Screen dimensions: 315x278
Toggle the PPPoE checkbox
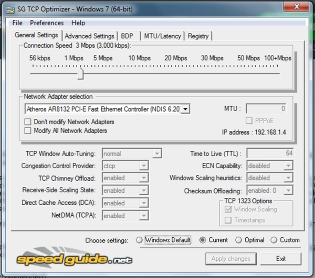249,121
